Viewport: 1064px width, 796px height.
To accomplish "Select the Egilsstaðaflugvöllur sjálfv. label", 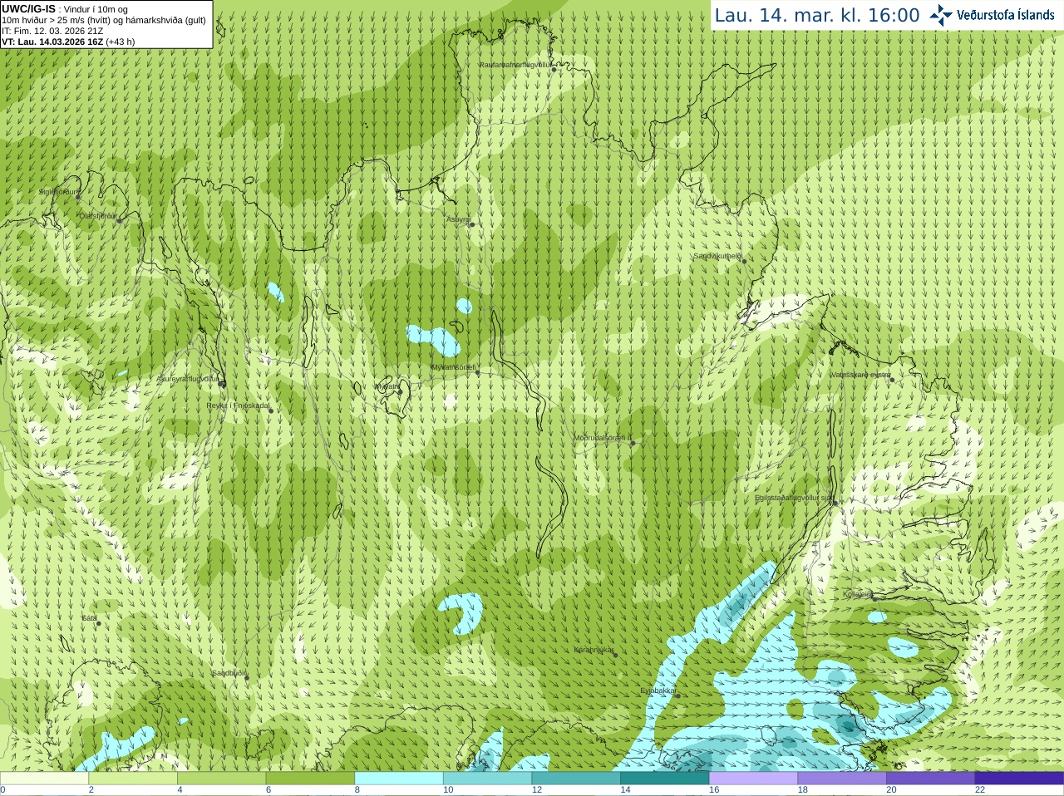I will 794,498.
